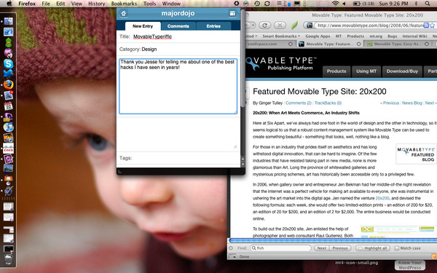The width and height of the screenshot is (437, 273).
Task: Open the Trash in the dock
Action: click(x=8, y=259)
